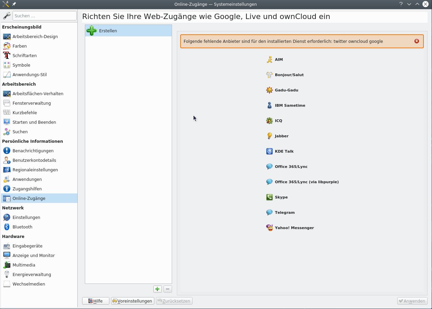The image size is (432, 309).
Task: Select Skype account type
Action: pyautogui.click(x=281, y=197)
